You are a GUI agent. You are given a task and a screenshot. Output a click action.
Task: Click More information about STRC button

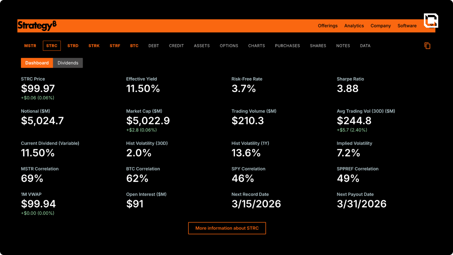pos(227,228)
